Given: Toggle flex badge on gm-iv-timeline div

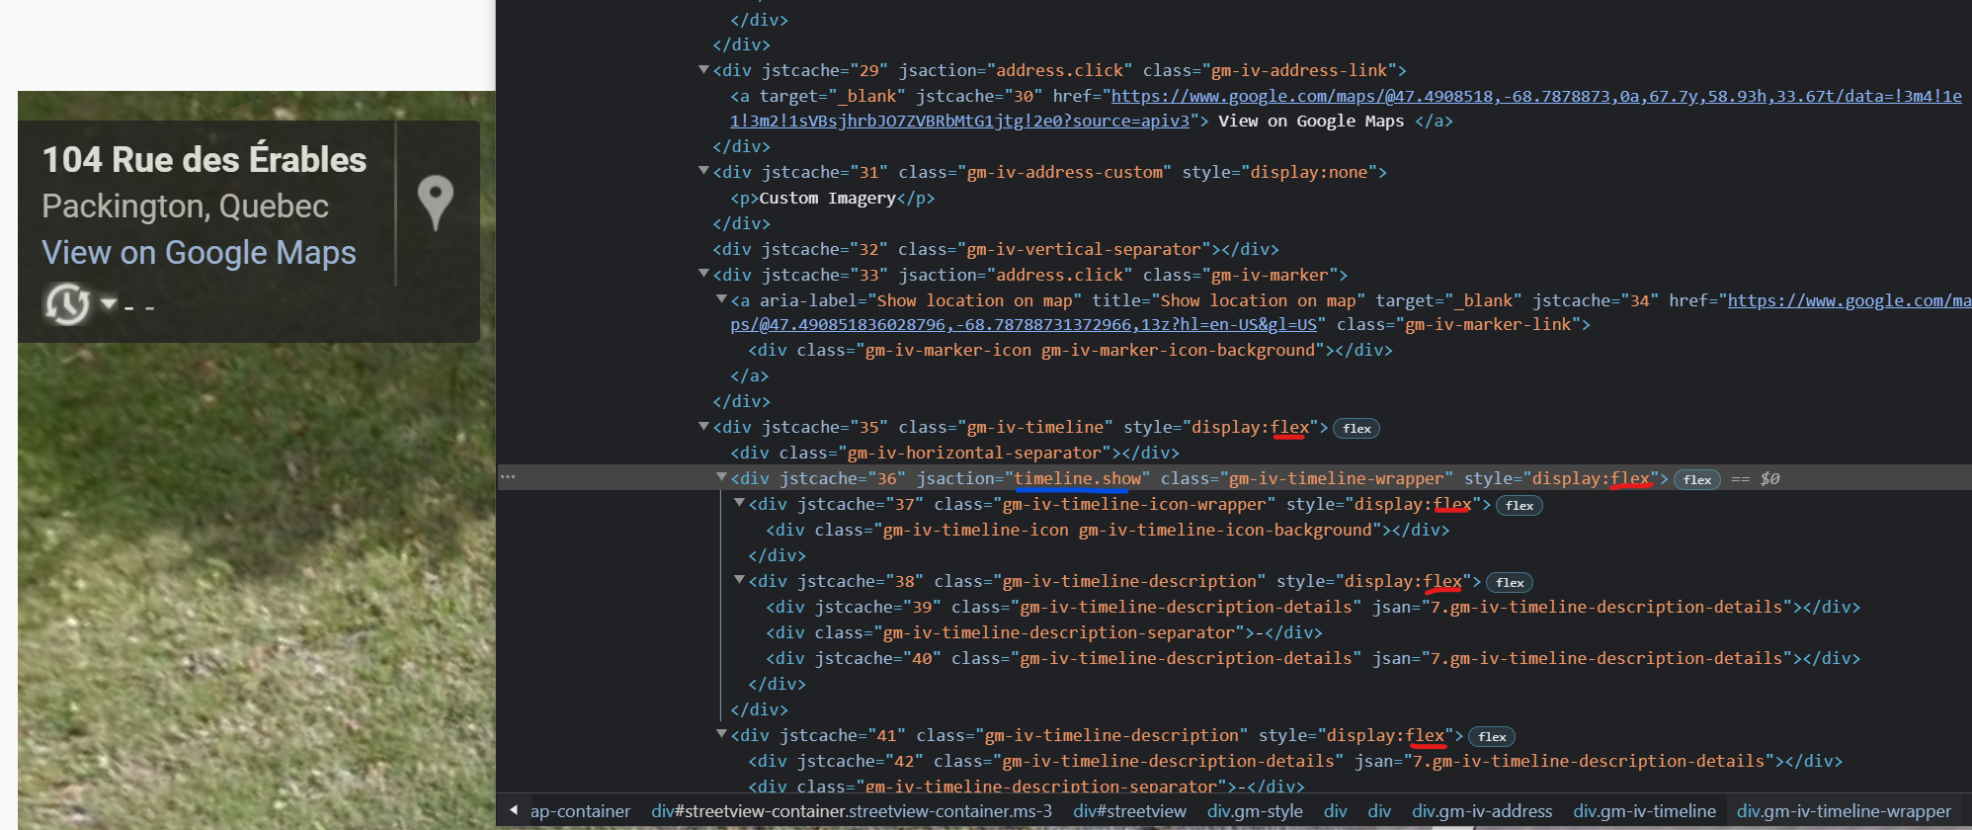Looking at the screenshot, I should (x=1356, y=429).
